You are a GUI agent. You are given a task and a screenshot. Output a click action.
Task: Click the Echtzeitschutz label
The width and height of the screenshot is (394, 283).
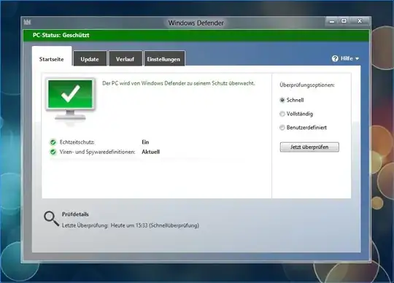(77, 142)
